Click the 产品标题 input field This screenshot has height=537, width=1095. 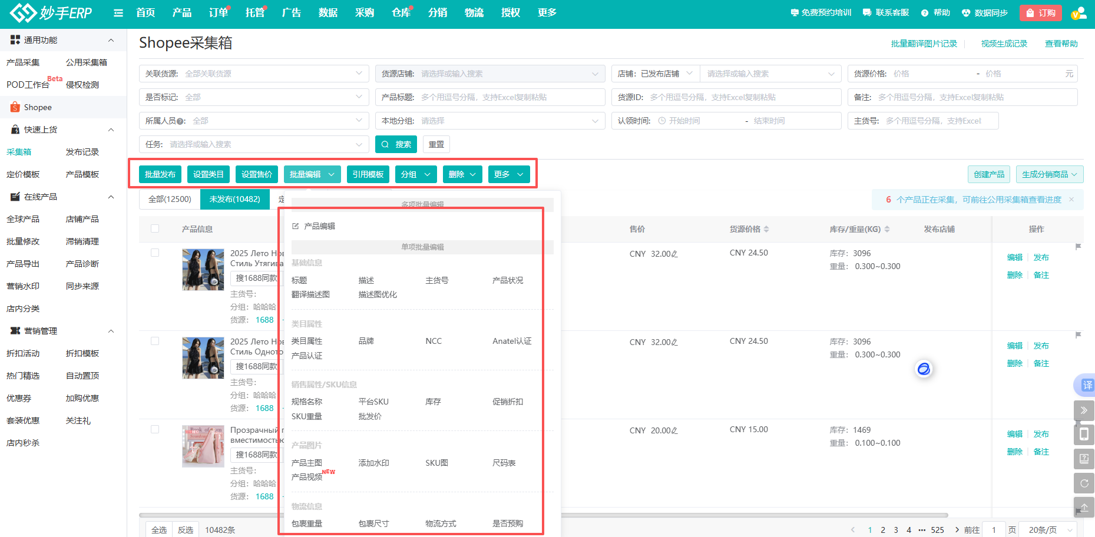tap(510, 97)
